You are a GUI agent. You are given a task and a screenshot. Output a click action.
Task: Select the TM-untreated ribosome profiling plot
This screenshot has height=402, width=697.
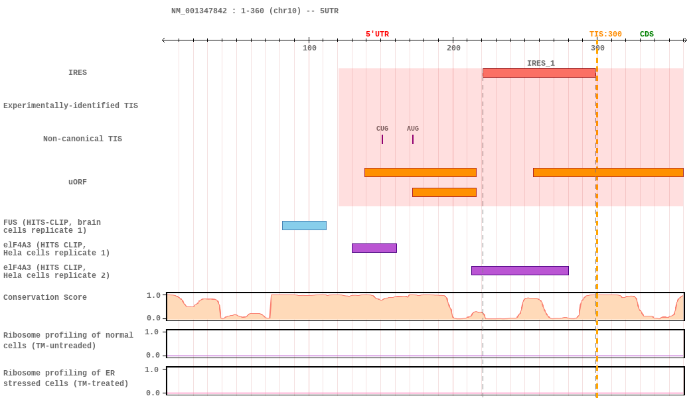pyautogui.click(x=425, y=344)
